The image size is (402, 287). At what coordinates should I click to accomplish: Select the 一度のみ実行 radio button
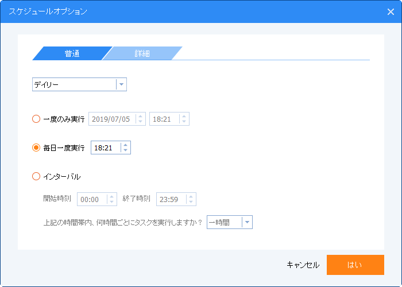coord(36,119)
